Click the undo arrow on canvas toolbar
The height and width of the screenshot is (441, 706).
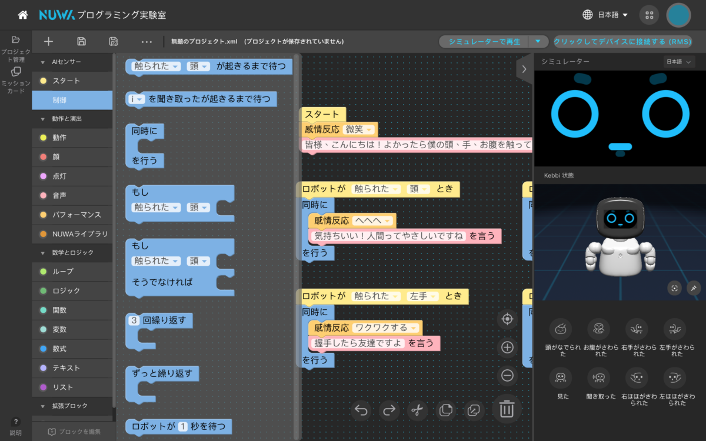[361, 410]
